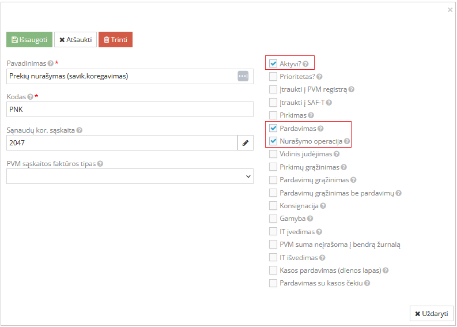Screen dimensions: 457x327
Task: Click the ellipsis icon in Pavadinimas field
Action: pos(243,76)
